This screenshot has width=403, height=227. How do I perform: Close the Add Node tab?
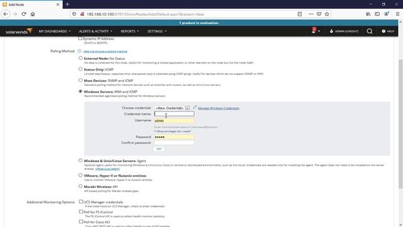click(x=58, y=4)
